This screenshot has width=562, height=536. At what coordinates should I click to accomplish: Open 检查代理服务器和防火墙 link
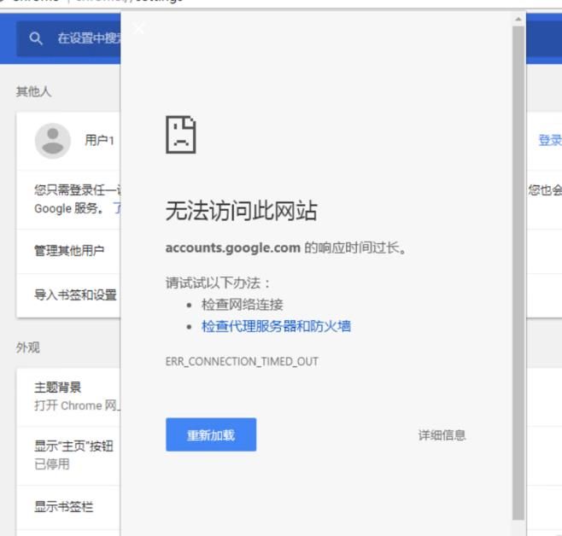coord(276,326)
